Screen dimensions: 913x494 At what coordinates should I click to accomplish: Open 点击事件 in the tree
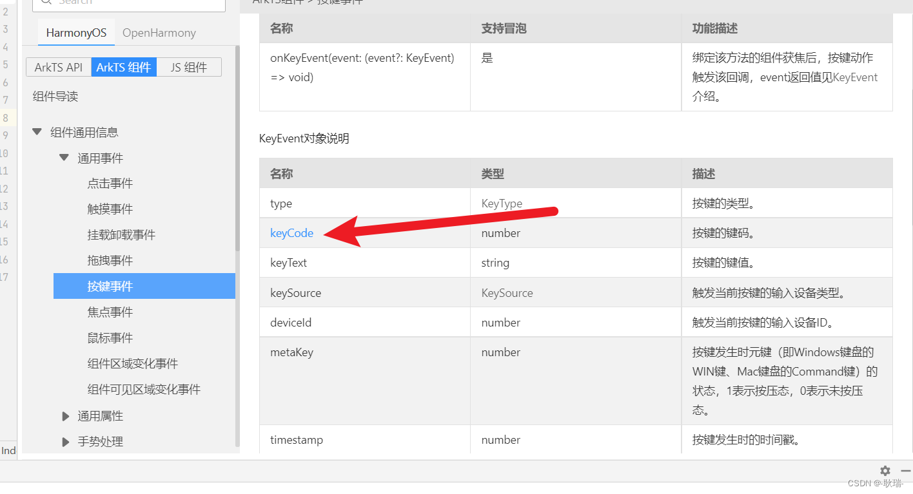[110, 184]
